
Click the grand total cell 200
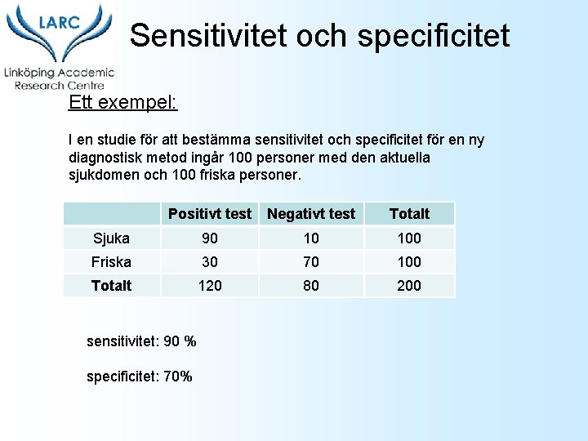point(409,285)
